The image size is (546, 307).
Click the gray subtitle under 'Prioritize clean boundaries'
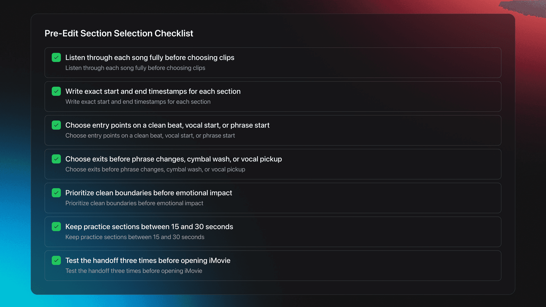[134, 203]
